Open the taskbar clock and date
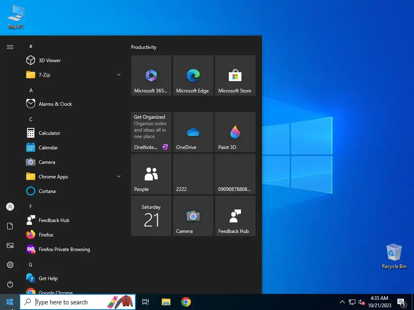The height and width of the screenshot is (310, 414). tap(379, 302)
